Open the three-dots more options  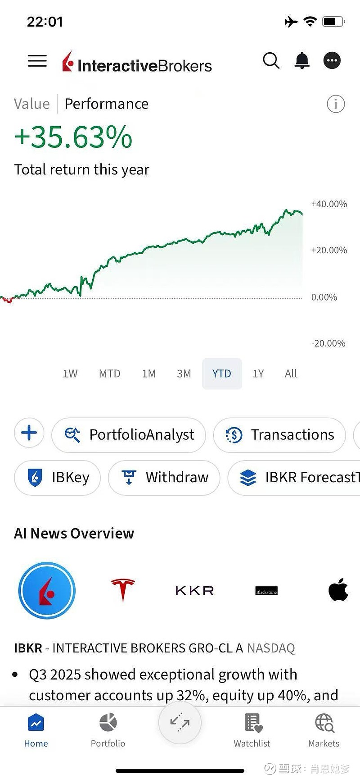[332, 60]
